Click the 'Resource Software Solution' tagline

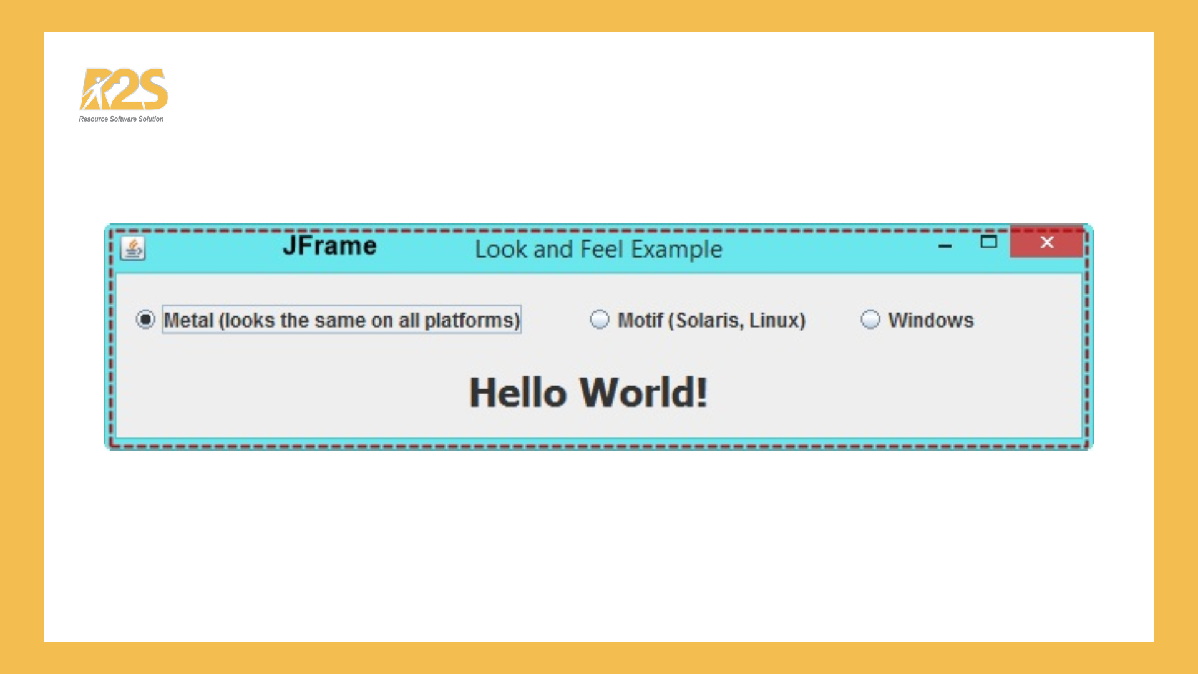121,119
